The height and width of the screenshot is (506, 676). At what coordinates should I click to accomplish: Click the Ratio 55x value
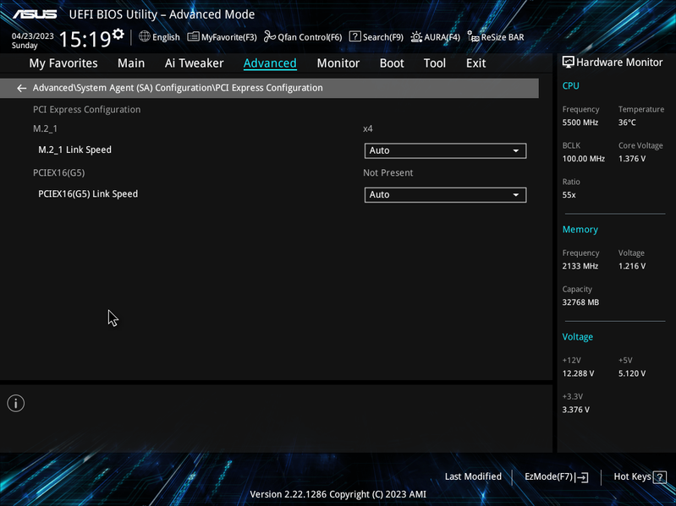(569, 195)
